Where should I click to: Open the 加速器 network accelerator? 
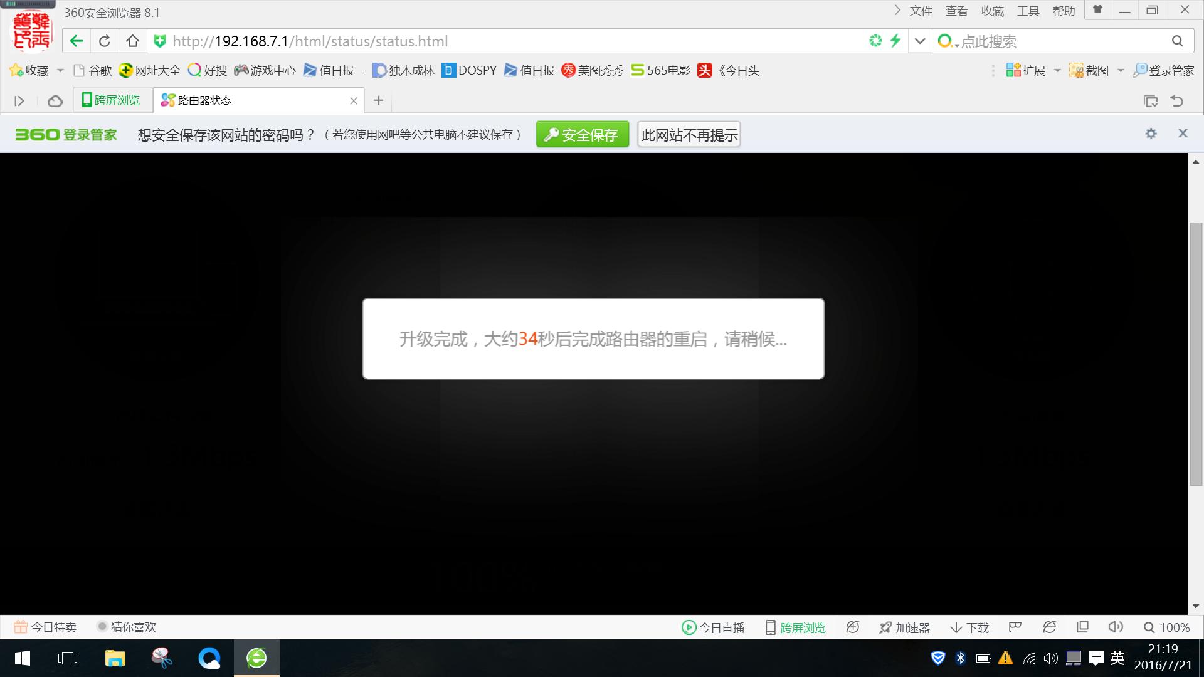coord(905,627)
